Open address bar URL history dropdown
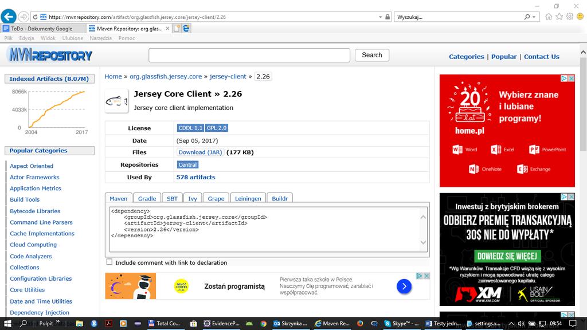This screenshot has width=587, height=330. (381, 17)
